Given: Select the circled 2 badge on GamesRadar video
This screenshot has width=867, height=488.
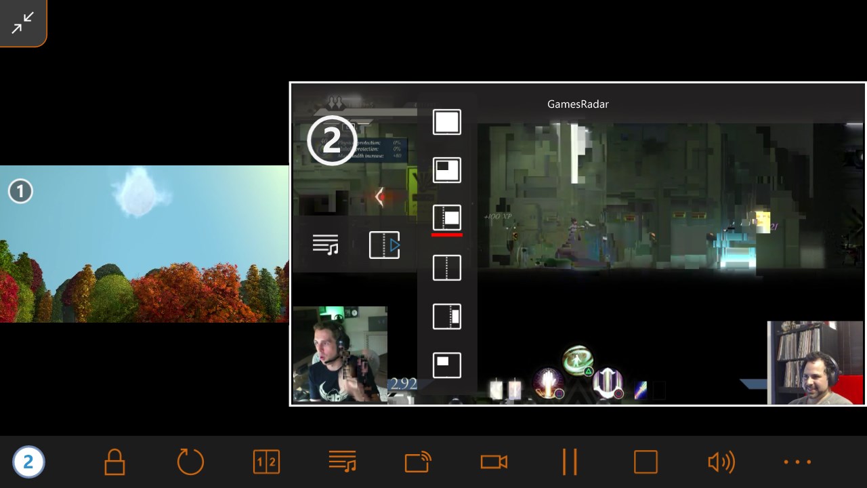Looking at the screenshot, I should click(x=331, y=141).
